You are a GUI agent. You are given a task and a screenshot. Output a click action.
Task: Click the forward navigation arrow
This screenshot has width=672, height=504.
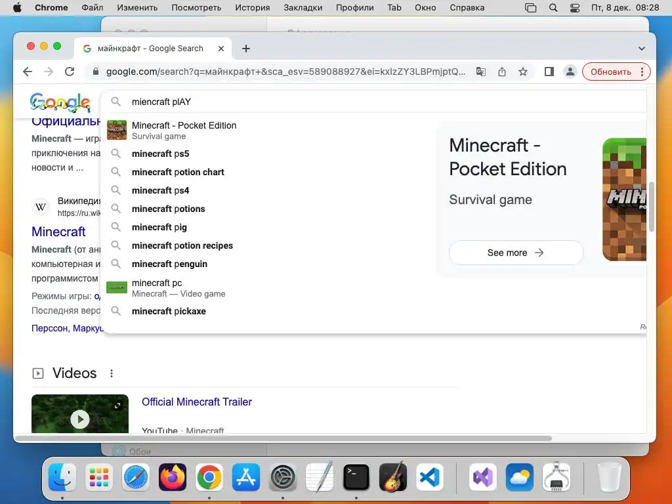tap(49, 72)
